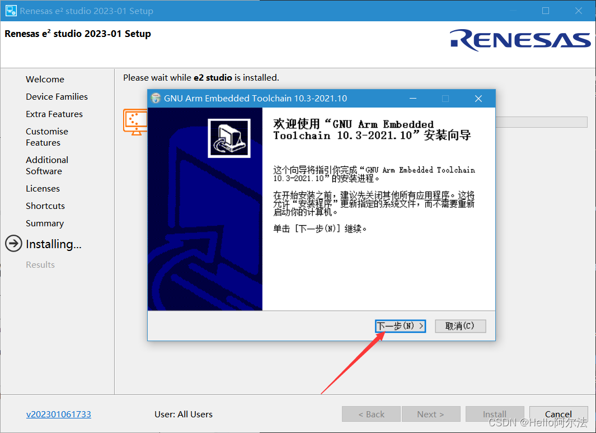Select the Welcome step in sidebar
596x433 pixels.
(45, 80)
